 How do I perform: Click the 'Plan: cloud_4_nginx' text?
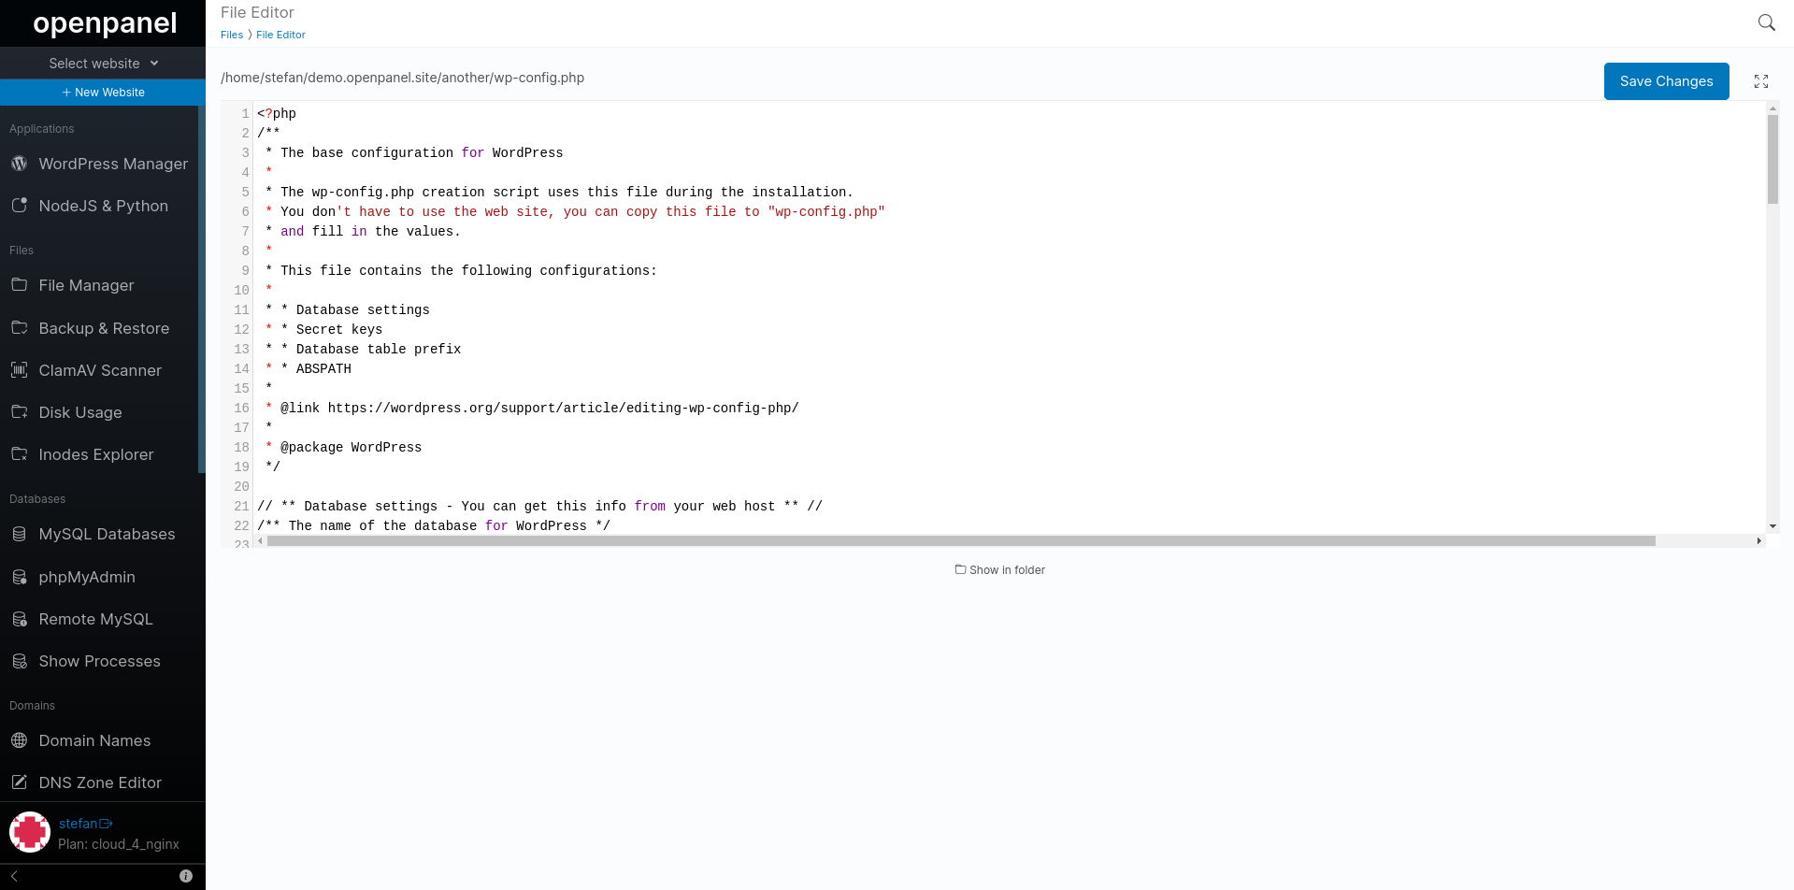[119, 844]
